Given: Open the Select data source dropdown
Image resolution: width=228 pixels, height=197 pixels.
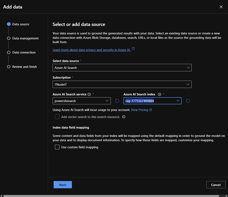Looking at the screenshot, I should 122,68.
